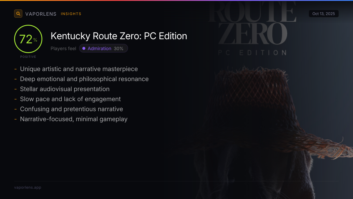Click the POSITIVE label under score

28,57
